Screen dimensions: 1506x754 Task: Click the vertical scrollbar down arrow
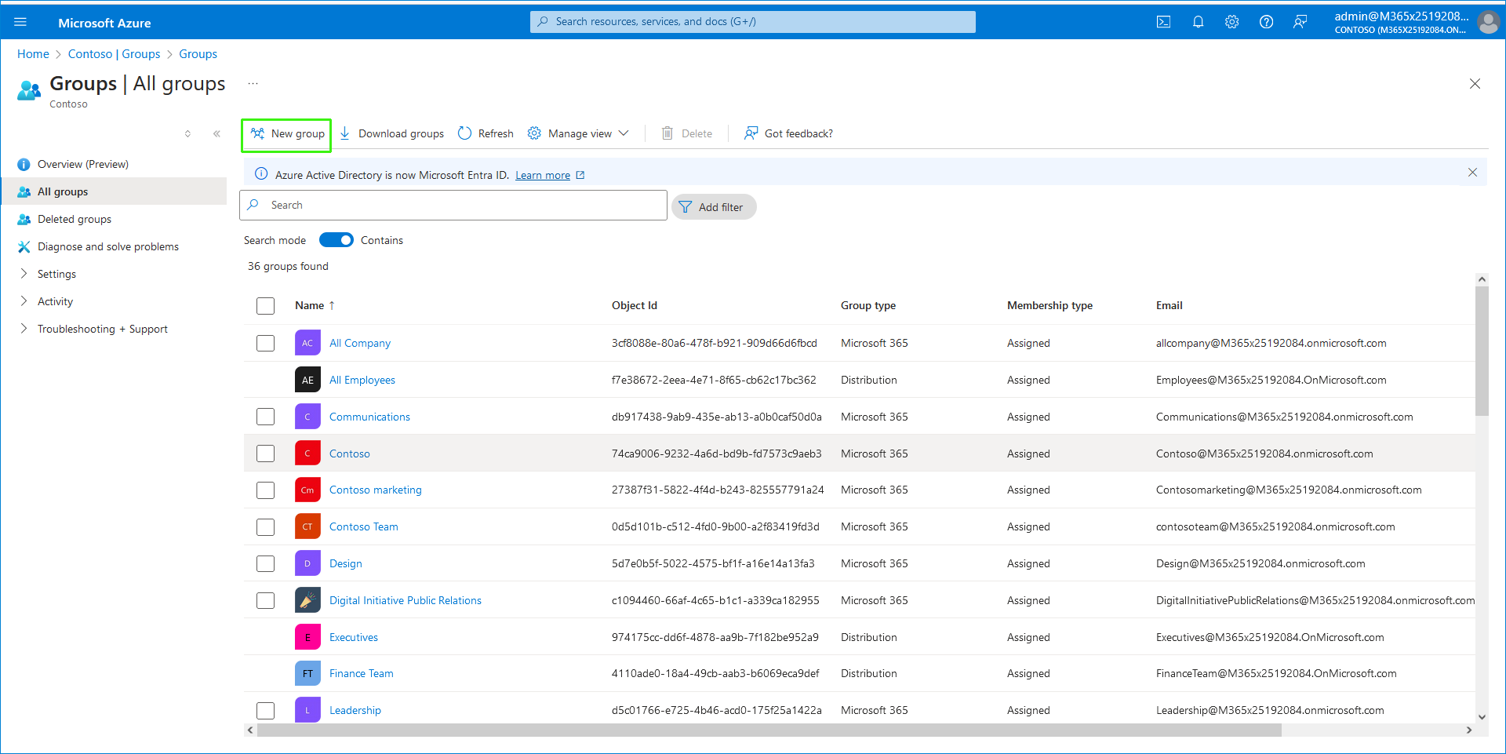(x=1482, y=716)
